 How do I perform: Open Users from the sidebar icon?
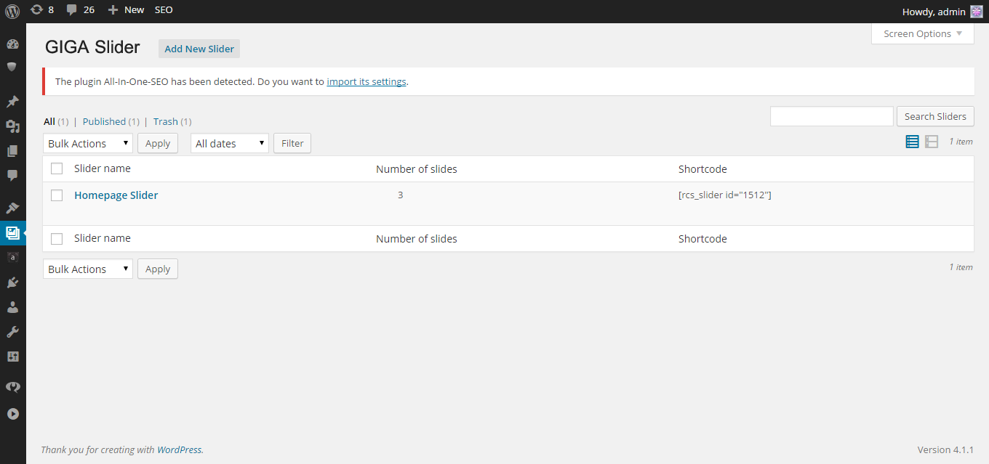point(12,307)
